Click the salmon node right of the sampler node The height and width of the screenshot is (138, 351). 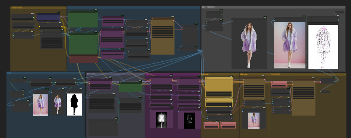pyautogui.click(x=279, y=84)
